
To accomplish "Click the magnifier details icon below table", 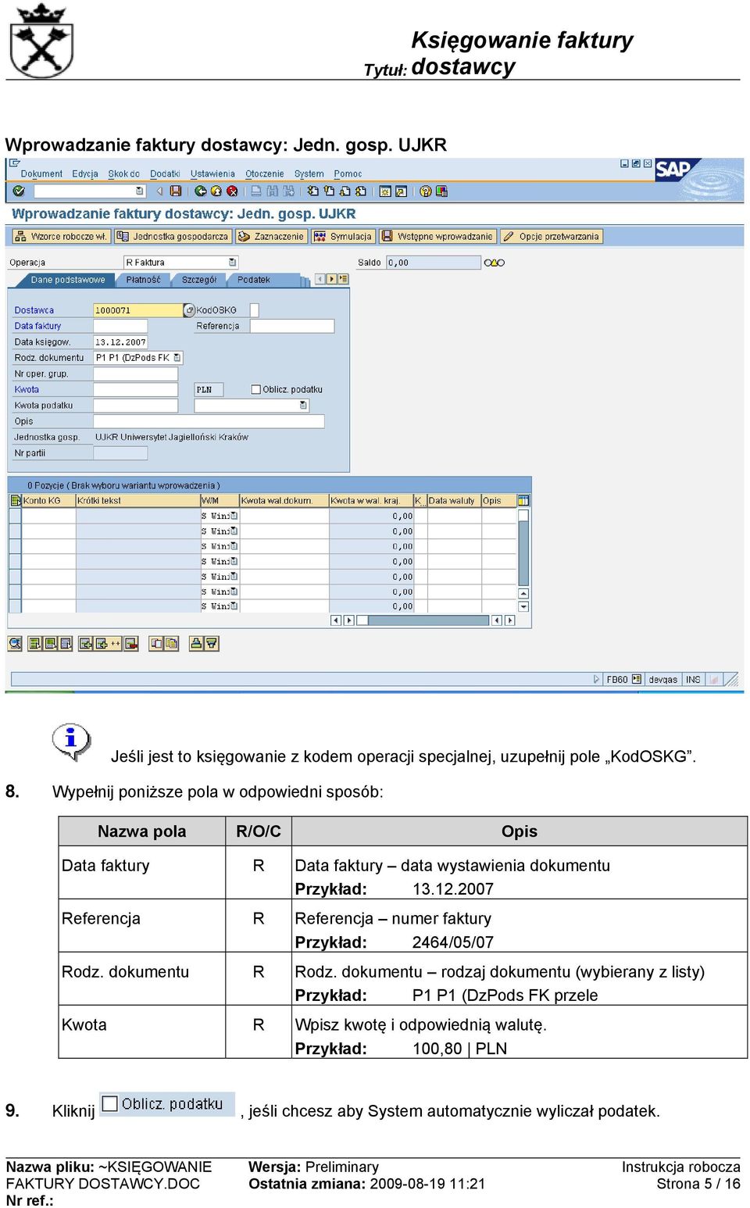I will coord(15,643).
